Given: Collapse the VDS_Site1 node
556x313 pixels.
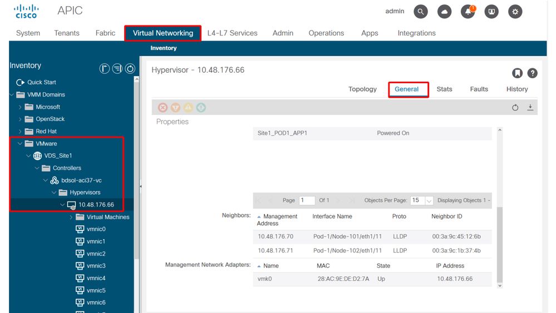Looking at the screenshot, I should pyautogui.click(x=28, y=155).
